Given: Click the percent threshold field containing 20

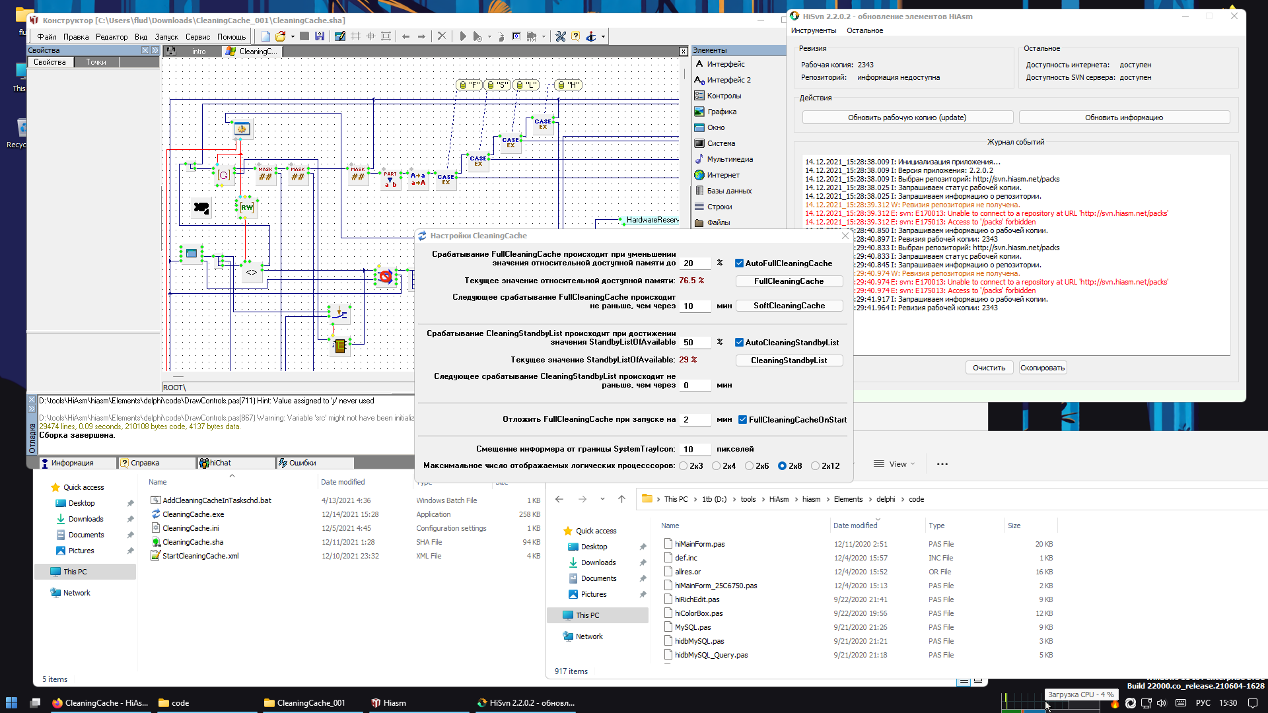Looking at the screenshot, I should (695, 263).
